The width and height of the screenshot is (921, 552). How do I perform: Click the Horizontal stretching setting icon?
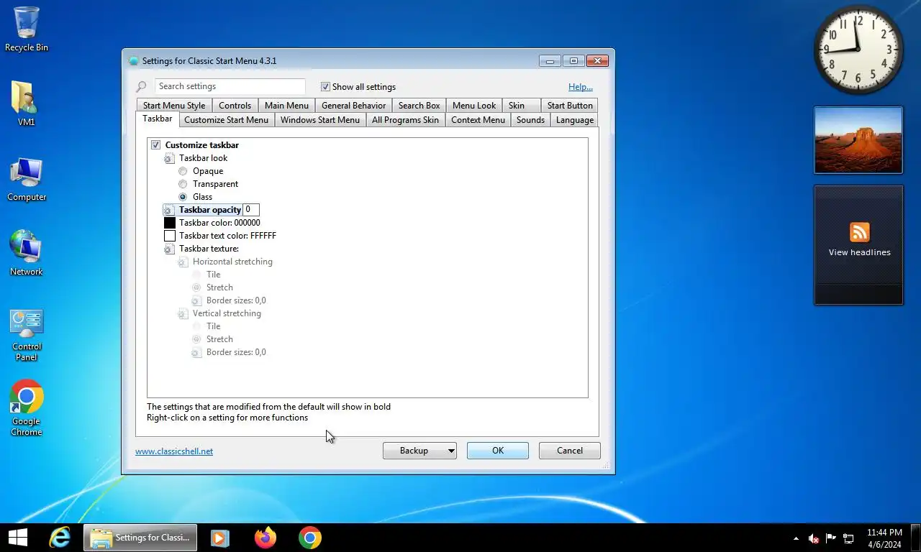point(183,262)
